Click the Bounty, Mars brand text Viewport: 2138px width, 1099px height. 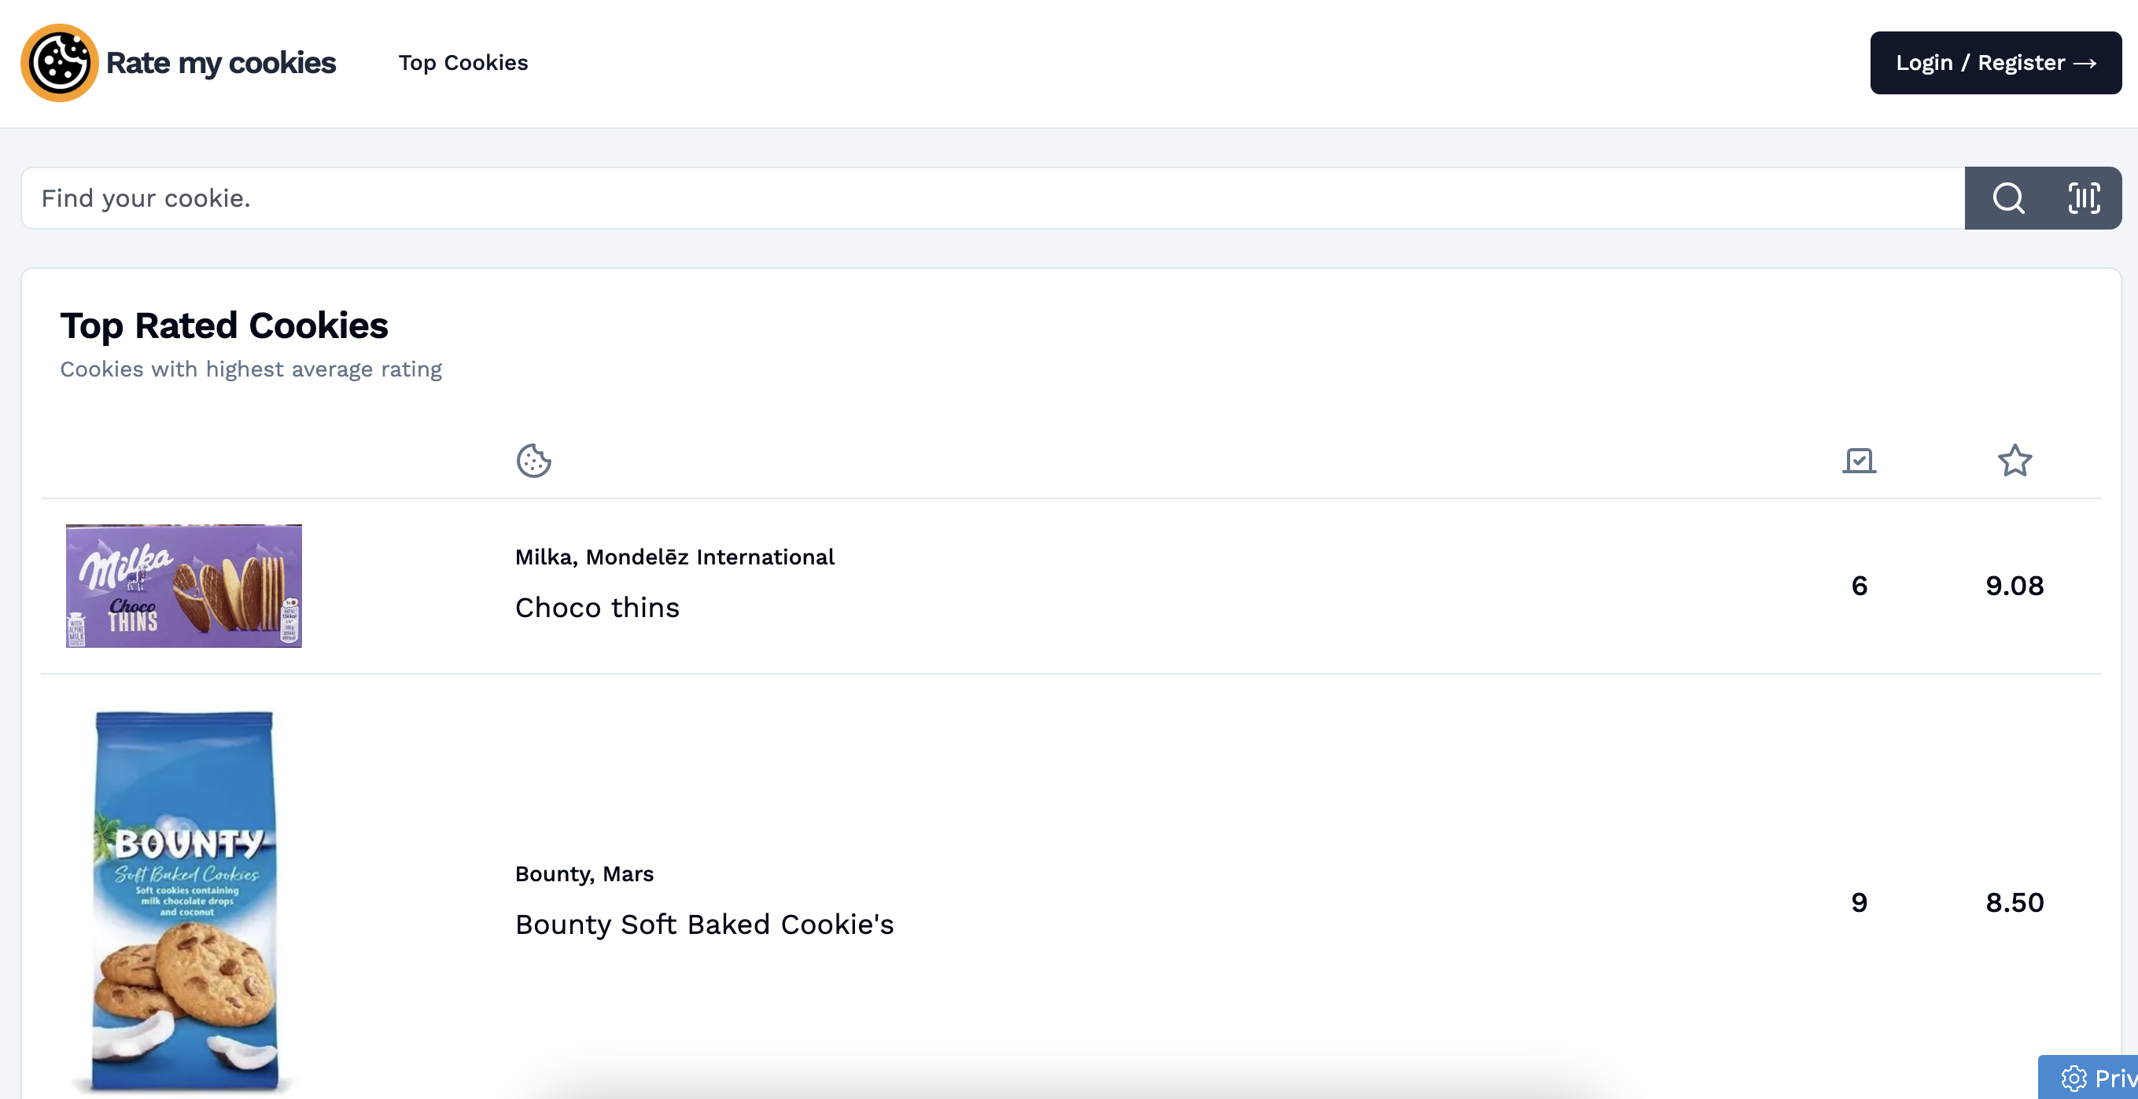pos(584,873)
